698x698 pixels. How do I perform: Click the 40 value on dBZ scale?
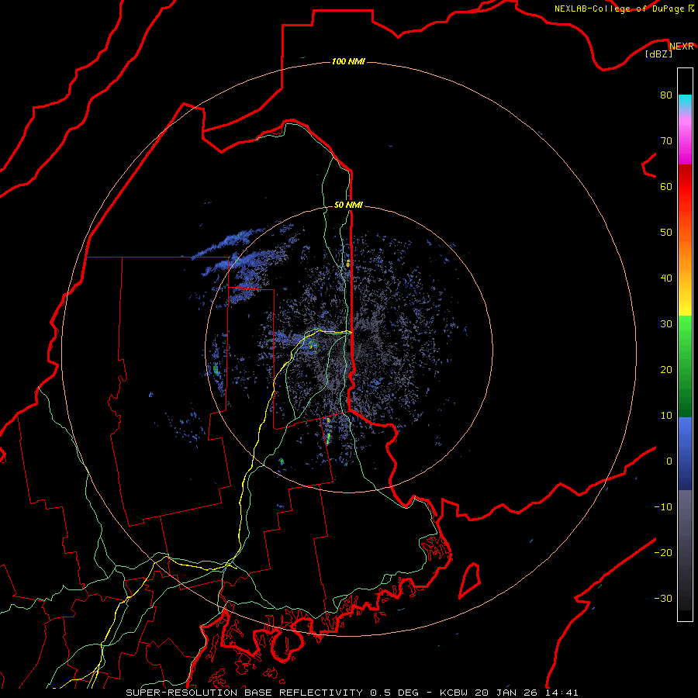666,278
